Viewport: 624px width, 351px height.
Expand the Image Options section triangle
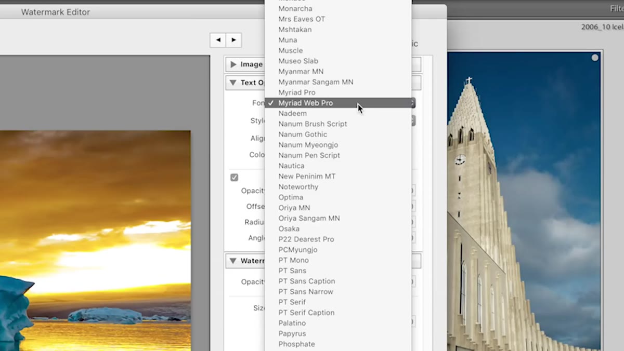233,64
